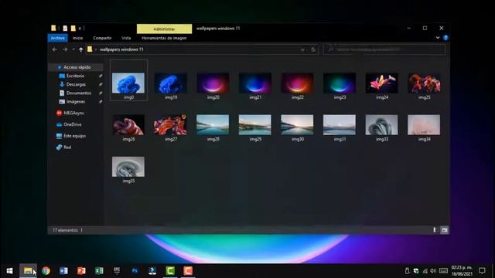Image resolution: width=495 pixels, height=278 pixels.
Task: Open Microsoft Word from the taskbar
Action: pos(63,271)
